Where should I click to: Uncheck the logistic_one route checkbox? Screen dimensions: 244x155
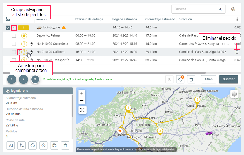pos(8,27)
